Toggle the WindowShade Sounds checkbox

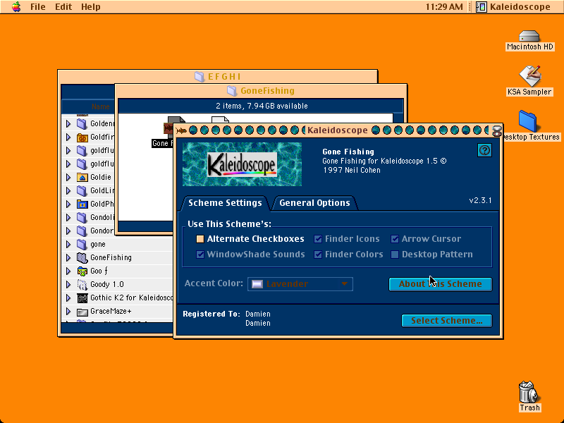(200, 255)
